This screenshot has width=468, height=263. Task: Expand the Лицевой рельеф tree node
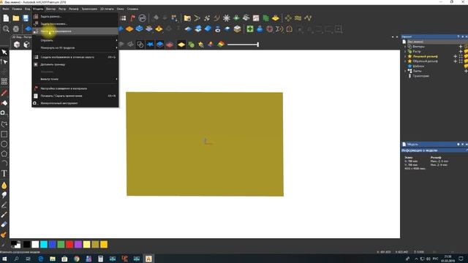pyautogui.click(x=405, y=56)
